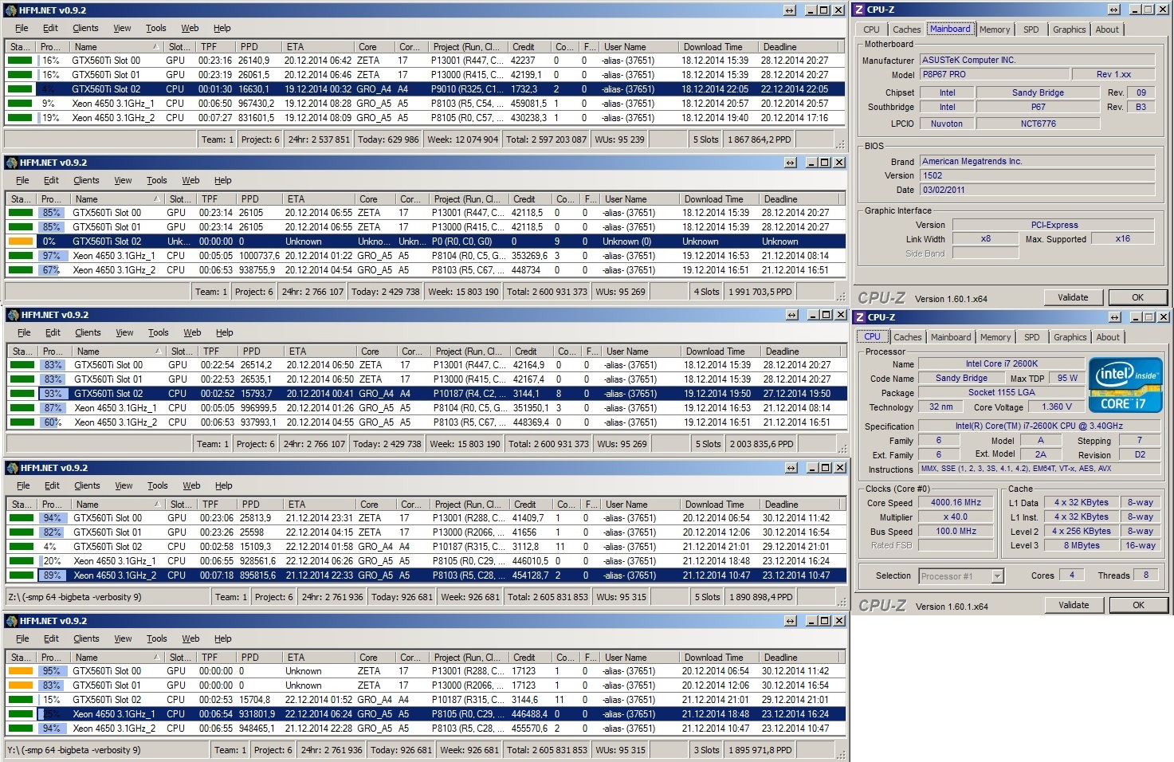Click the 'Week: 12 074 904' status bar entry
The width and height of the screenshot is (1174, 762).
click(x=462, y=139)
